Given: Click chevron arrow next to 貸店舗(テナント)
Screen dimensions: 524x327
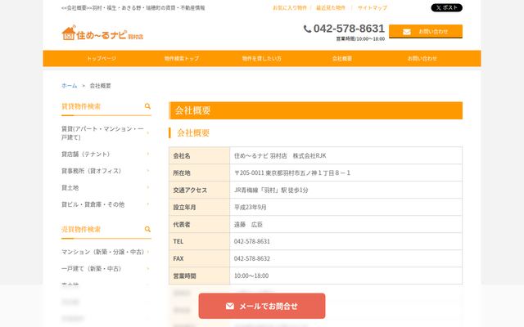Looking at the screenshot, I should (x=148, y=154).
